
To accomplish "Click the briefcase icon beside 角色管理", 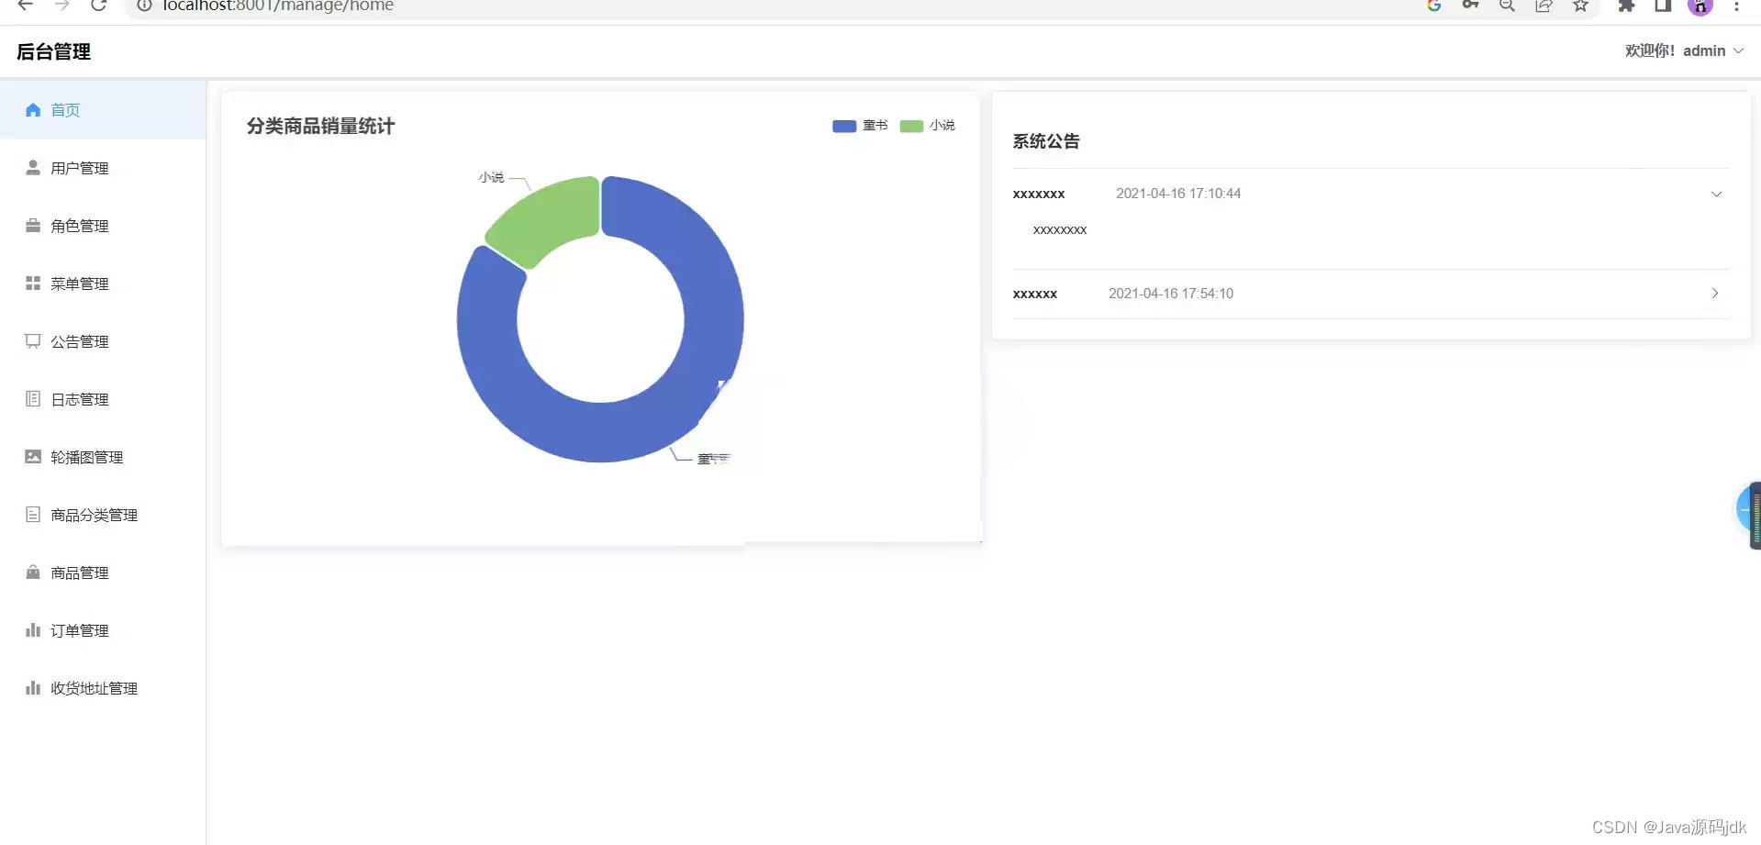I will [x=33, y=226].
